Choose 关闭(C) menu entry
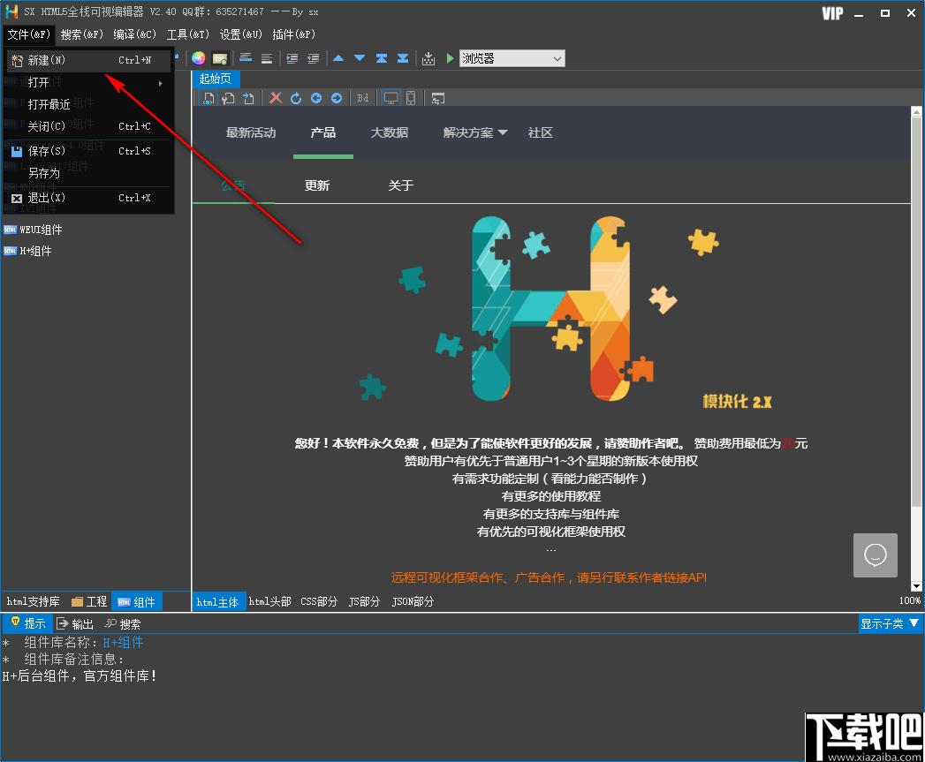This screenshot has width=925, height=762. 88,126
